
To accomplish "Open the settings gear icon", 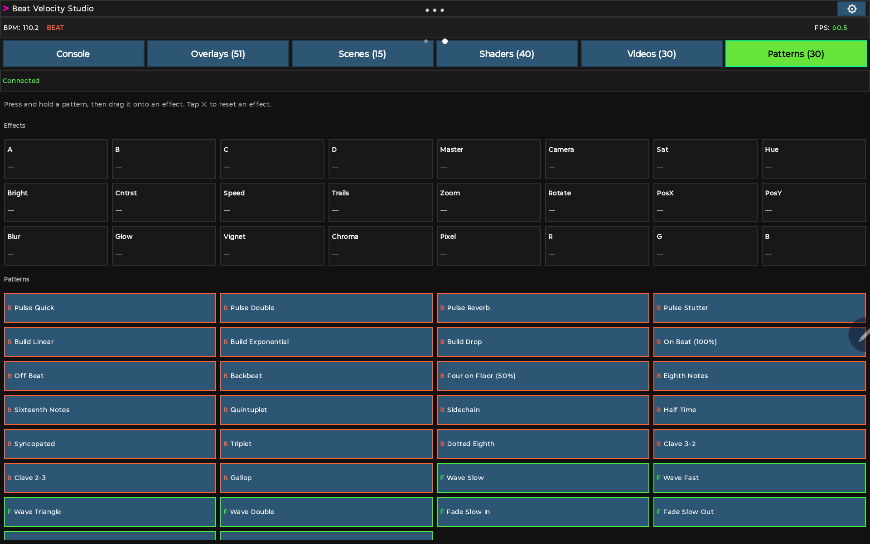I will click(852, 9).
